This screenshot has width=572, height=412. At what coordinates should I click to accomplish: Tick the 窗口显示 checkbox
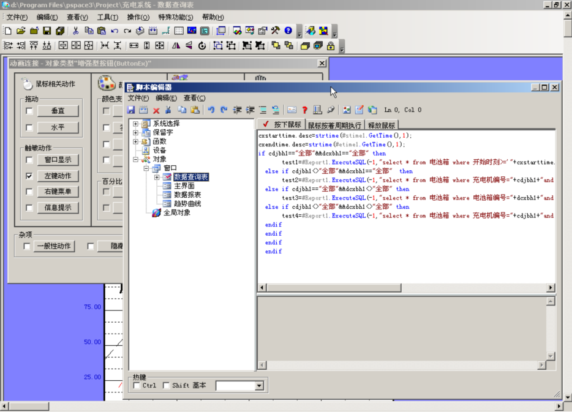(29, 160)
